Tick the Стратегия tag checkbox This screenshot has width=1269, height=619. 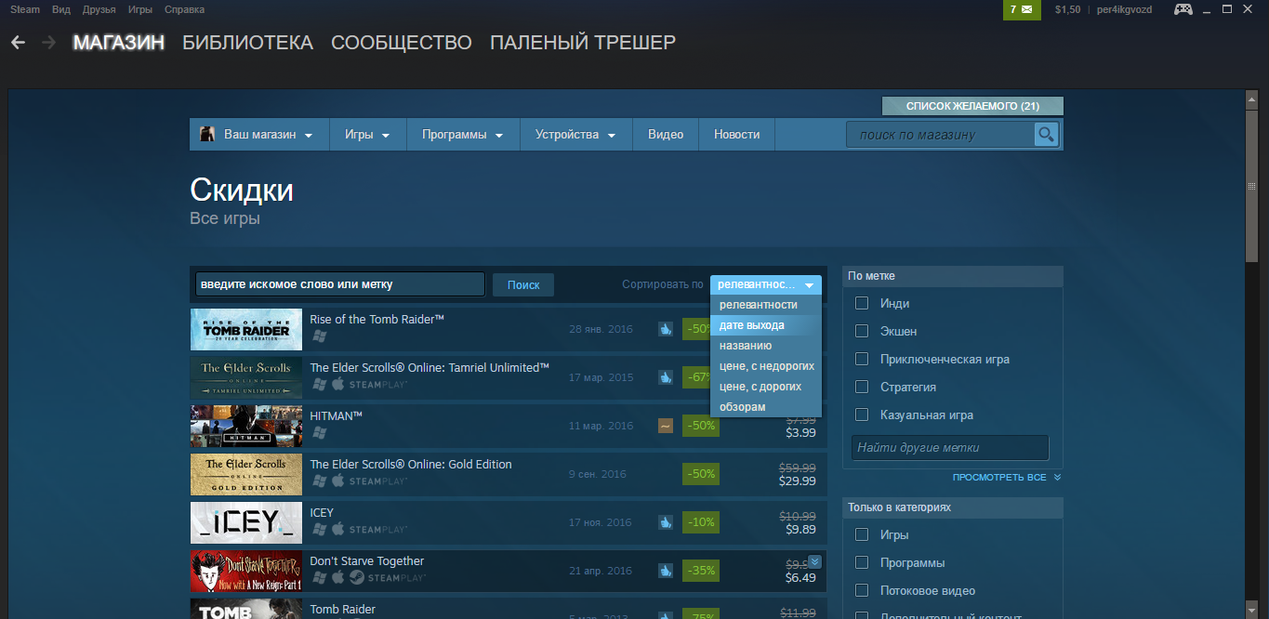tap(862, 387)
